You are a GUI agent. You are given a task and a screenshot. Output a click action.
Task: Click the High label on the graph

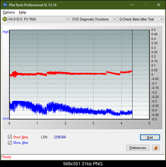(x=6, y=32)
